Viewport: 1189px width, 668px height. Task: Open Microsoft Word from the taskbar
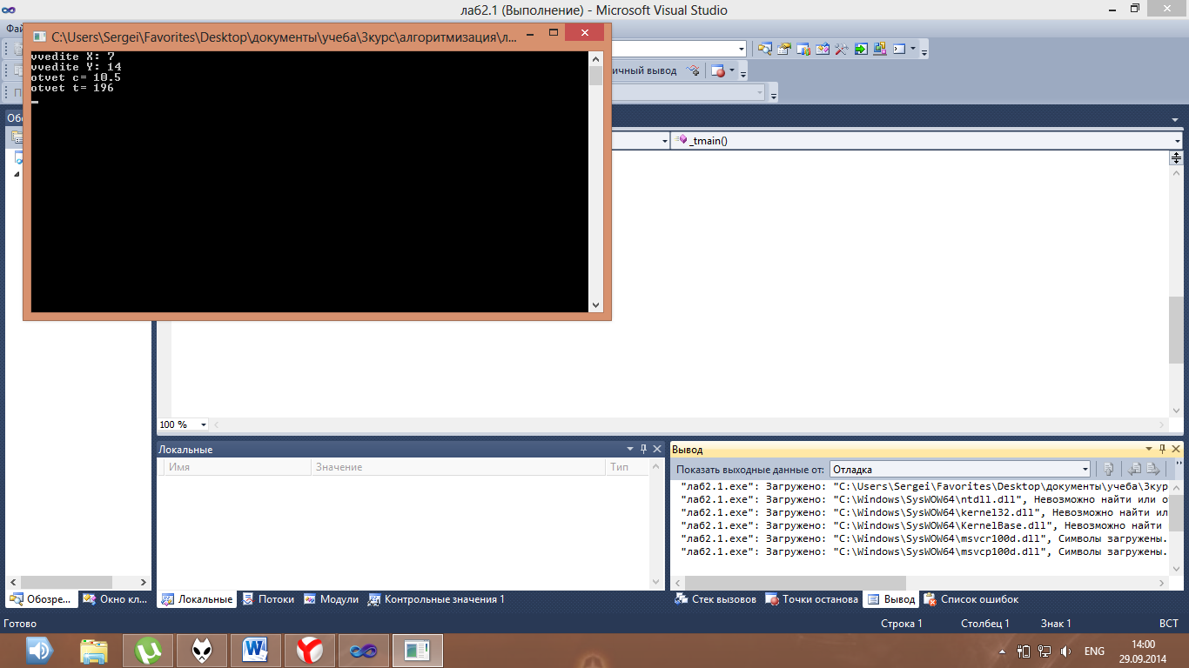[256, 650]
